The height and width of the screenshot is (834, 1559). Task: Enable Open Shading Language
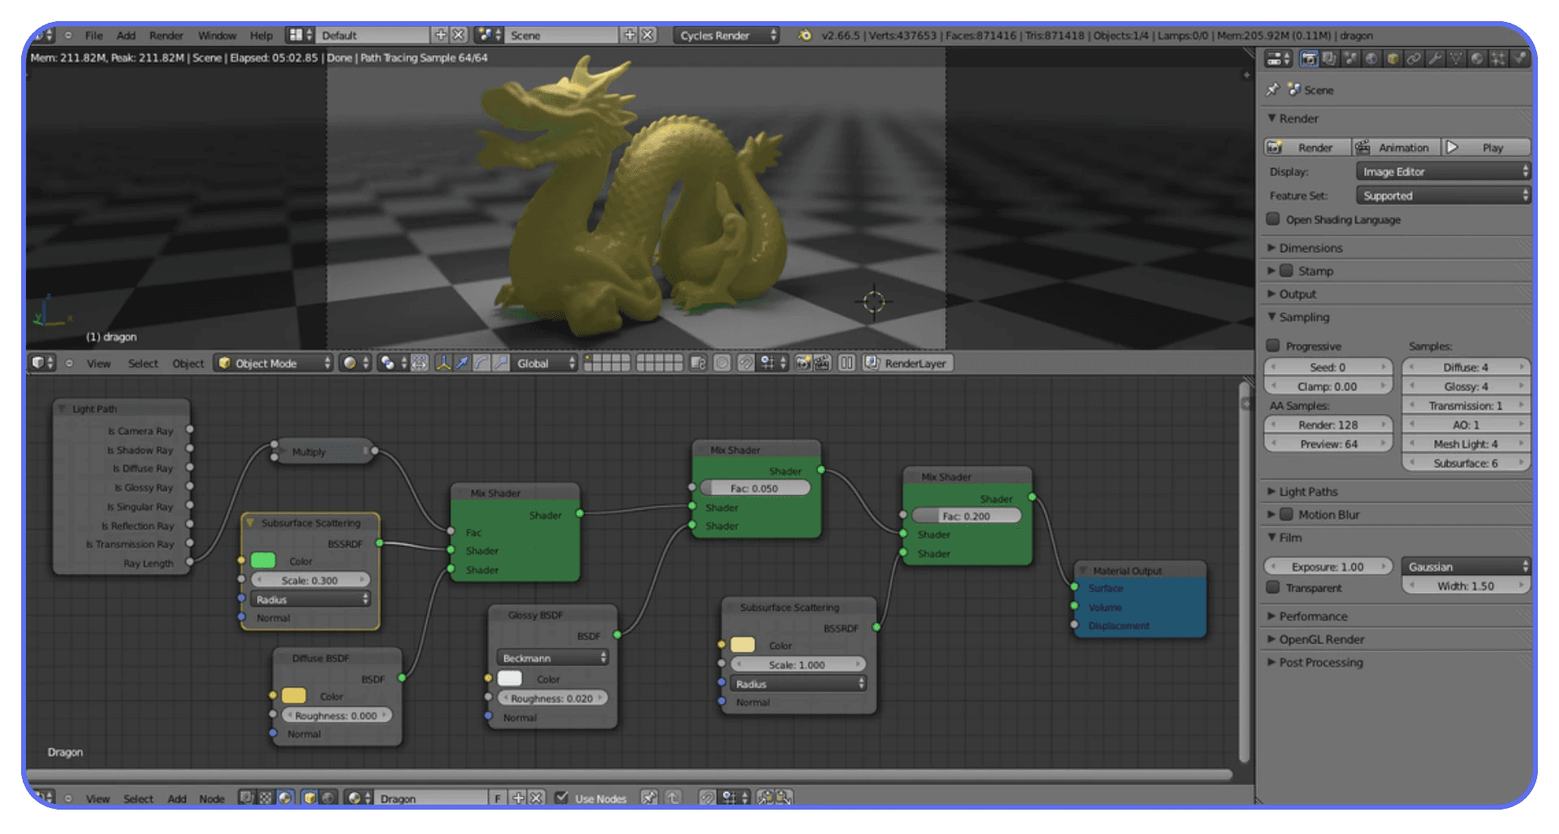click(x=1275, y=219)
